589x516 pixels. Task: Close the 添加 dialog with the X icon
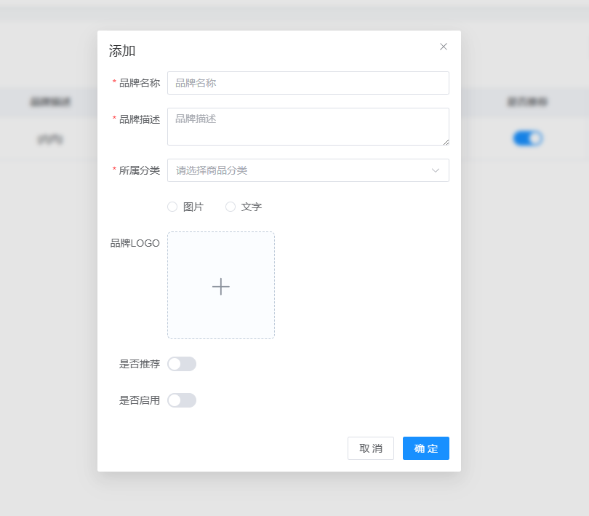444,47
